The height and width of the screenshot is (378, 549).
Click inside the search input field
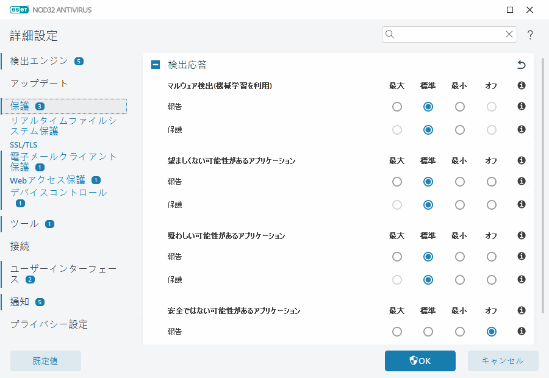click(x=445, y=34)
